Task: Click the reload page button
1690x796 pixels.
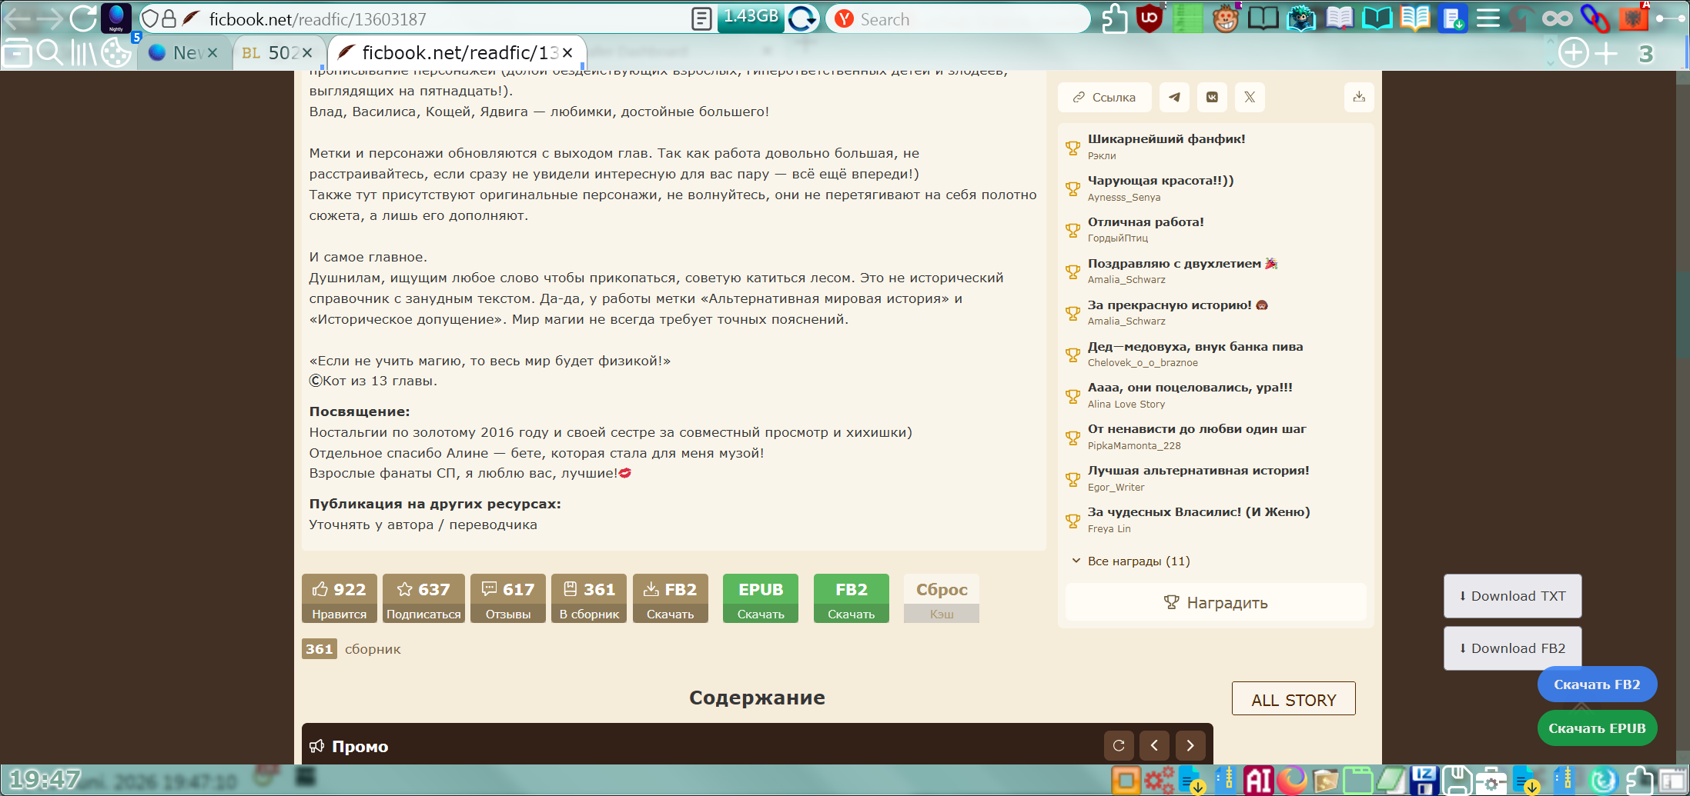Action: (83, 18)
